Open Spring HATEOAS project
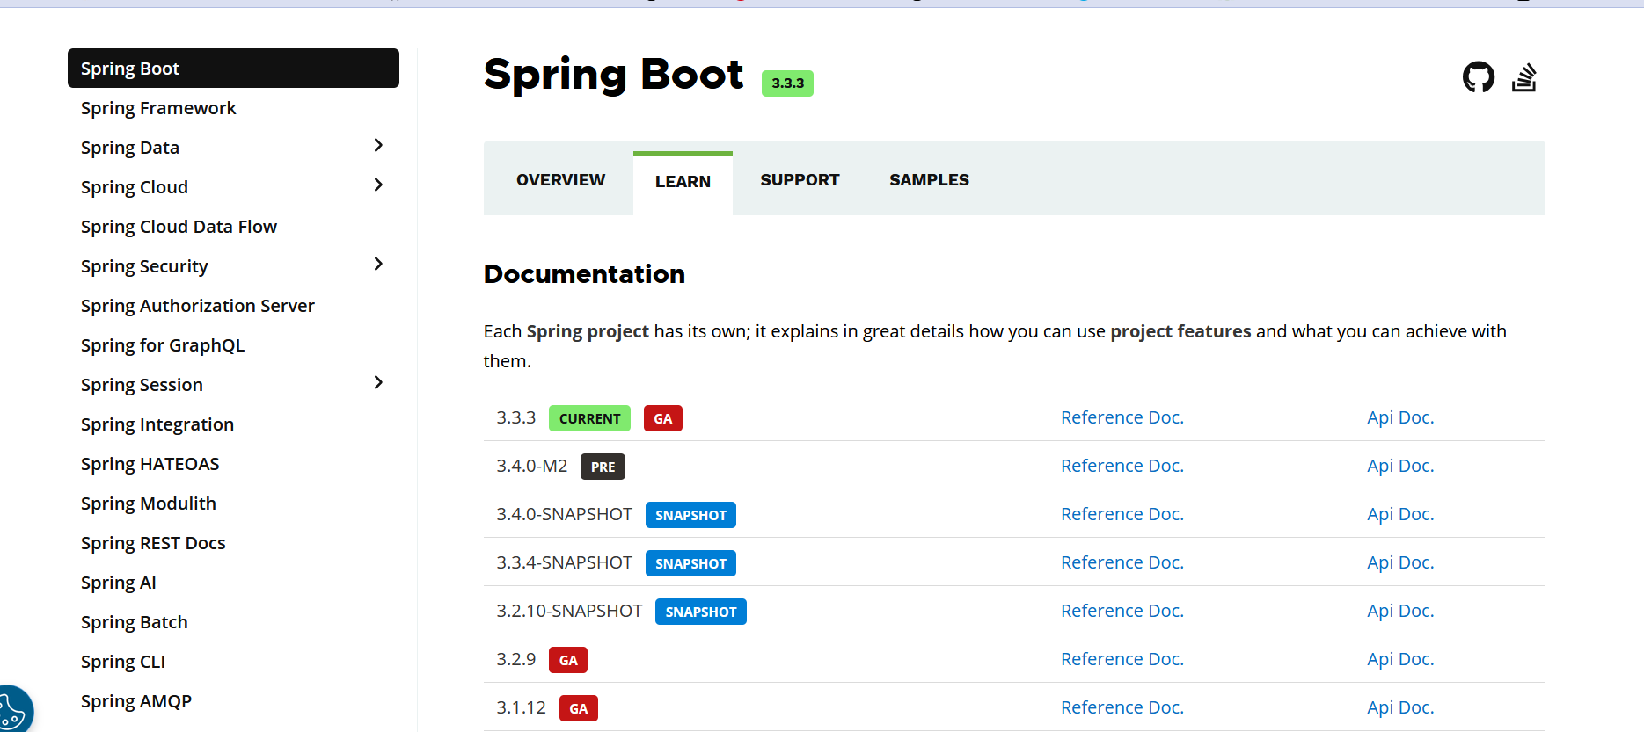The width and height of the screenshot is (1644, 732). (150, 464)
